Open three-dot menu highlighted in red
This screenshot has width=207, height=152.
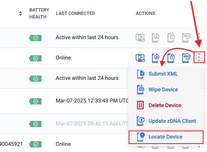tap(199, 57)
